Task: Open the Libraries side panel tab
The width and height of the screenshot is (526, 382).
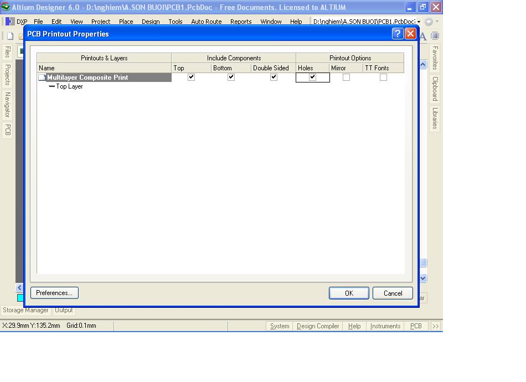Action: click(435, 118)
